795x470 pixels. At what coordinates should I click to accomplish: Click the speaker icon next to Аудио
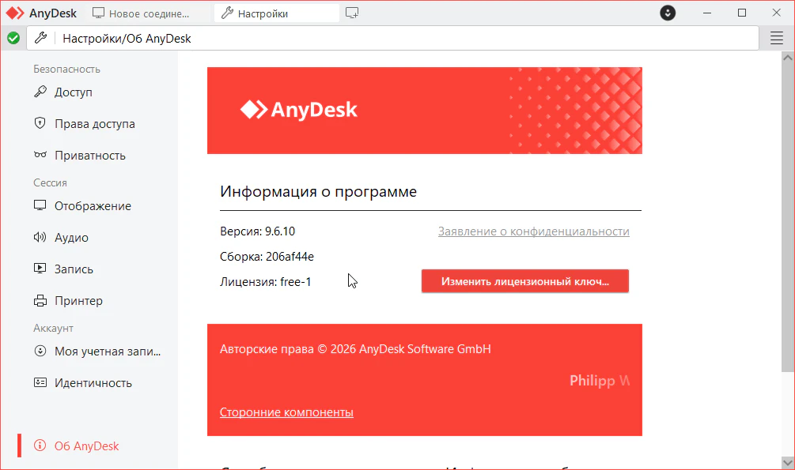pyautogui.click(x=40, y=238)
